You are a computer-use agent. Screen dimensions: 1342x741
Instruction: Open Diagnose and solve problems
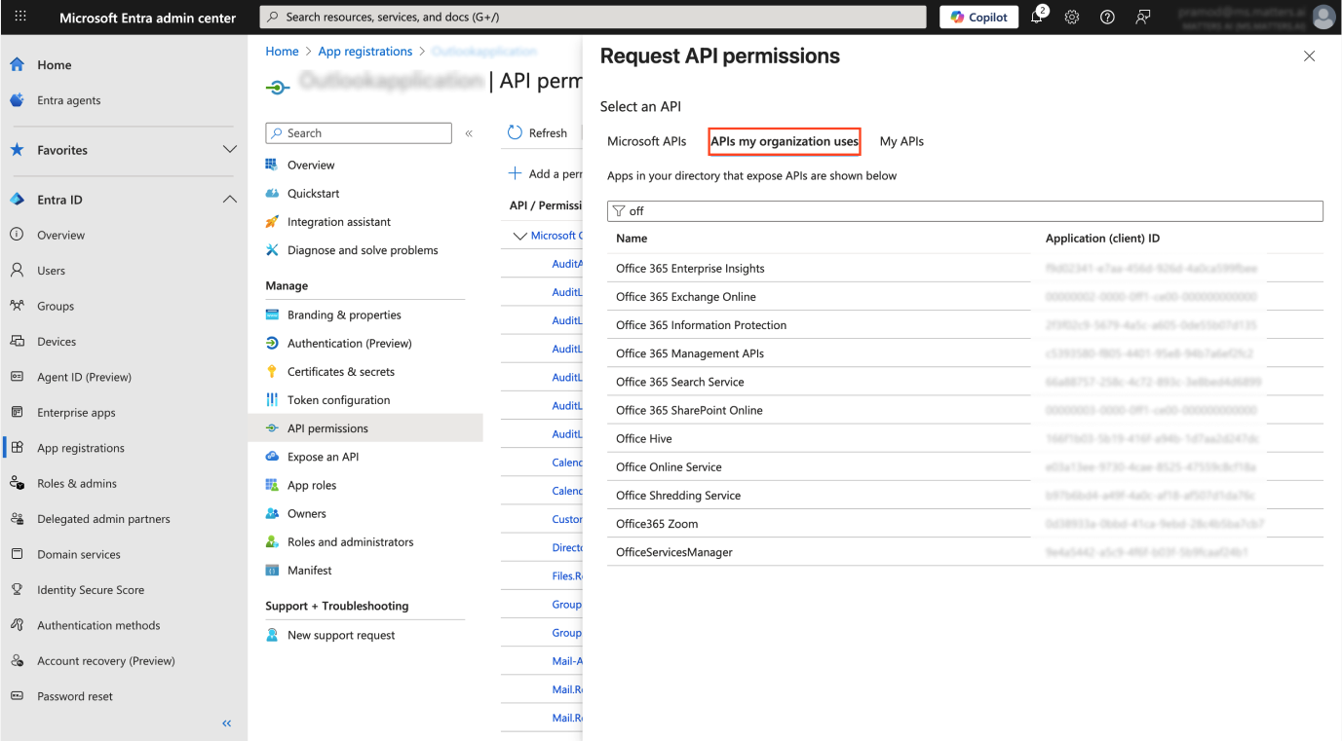pyautogui.click(x=363, y=250)
